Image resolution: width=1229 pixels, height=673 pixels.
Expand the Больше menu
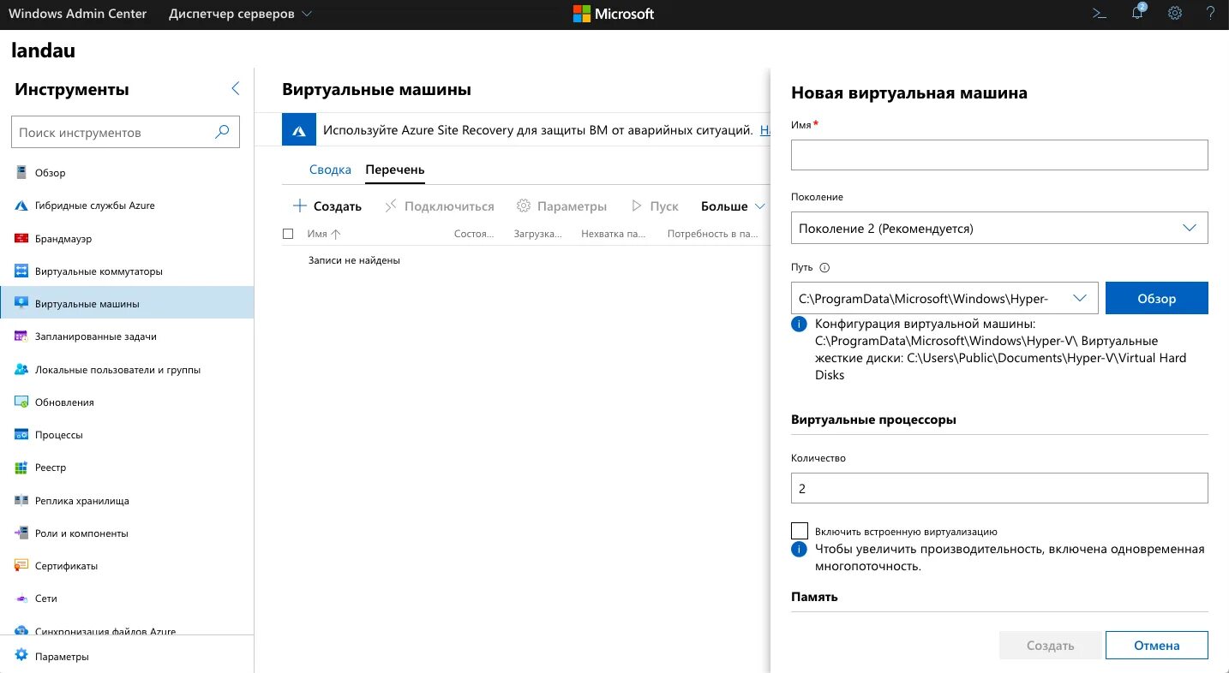733,206
